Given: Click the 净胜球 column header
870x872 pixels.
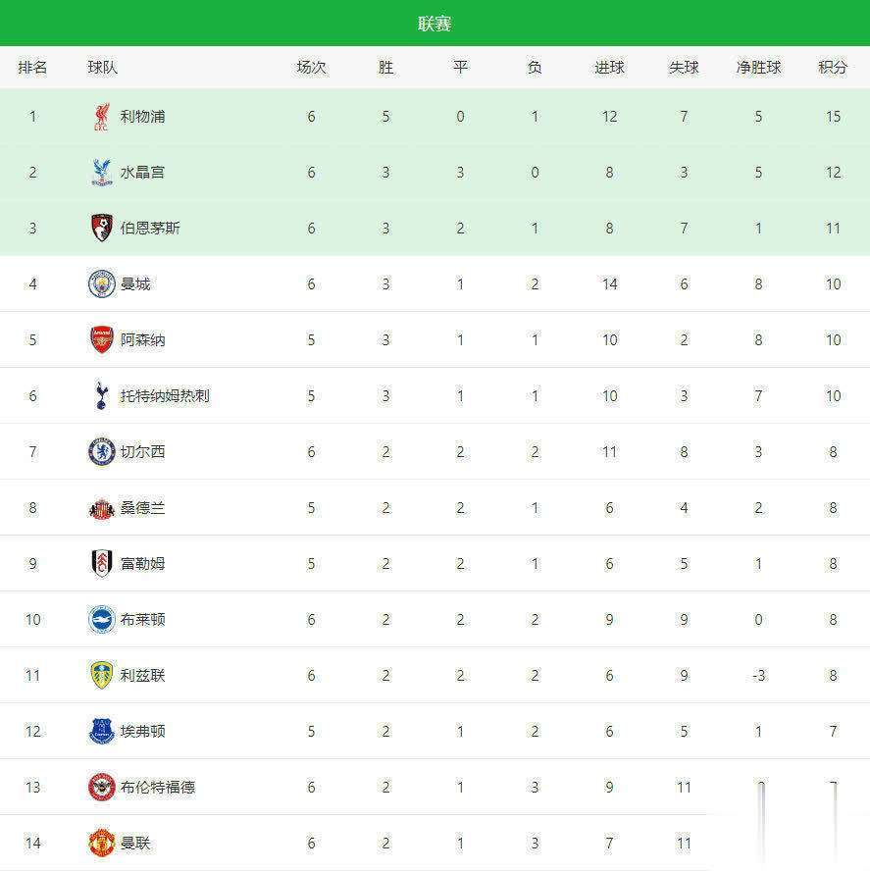Looking at the screenshot, I should click(758, 68).
